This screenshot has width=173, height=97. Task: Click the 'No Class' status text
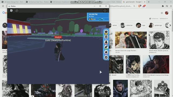(91, 16)
